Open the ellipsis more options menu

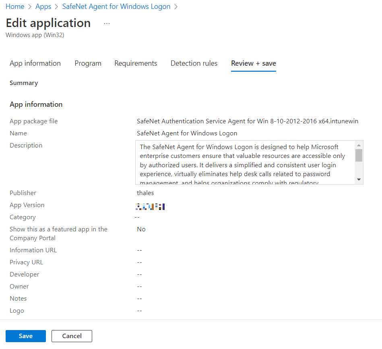(x=107, y=24)
